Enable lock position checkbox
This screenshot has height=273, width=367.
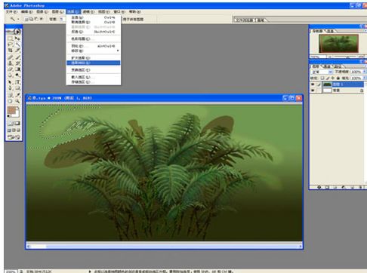tap(333, 78)
